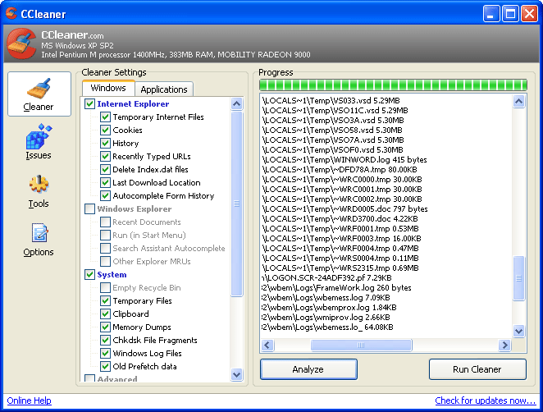Toggle the Internet Explorer group checkbox
This screenshot has height=412, width=543.
90,104
